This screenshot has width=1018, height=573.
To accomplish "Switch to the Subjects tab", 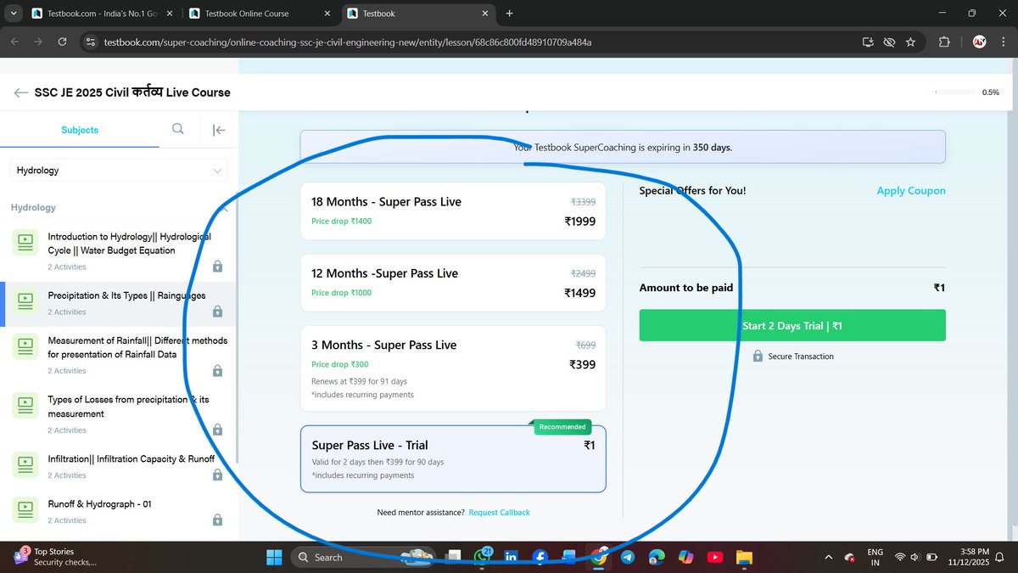I will pyautogui.click(x=80, y=130).
